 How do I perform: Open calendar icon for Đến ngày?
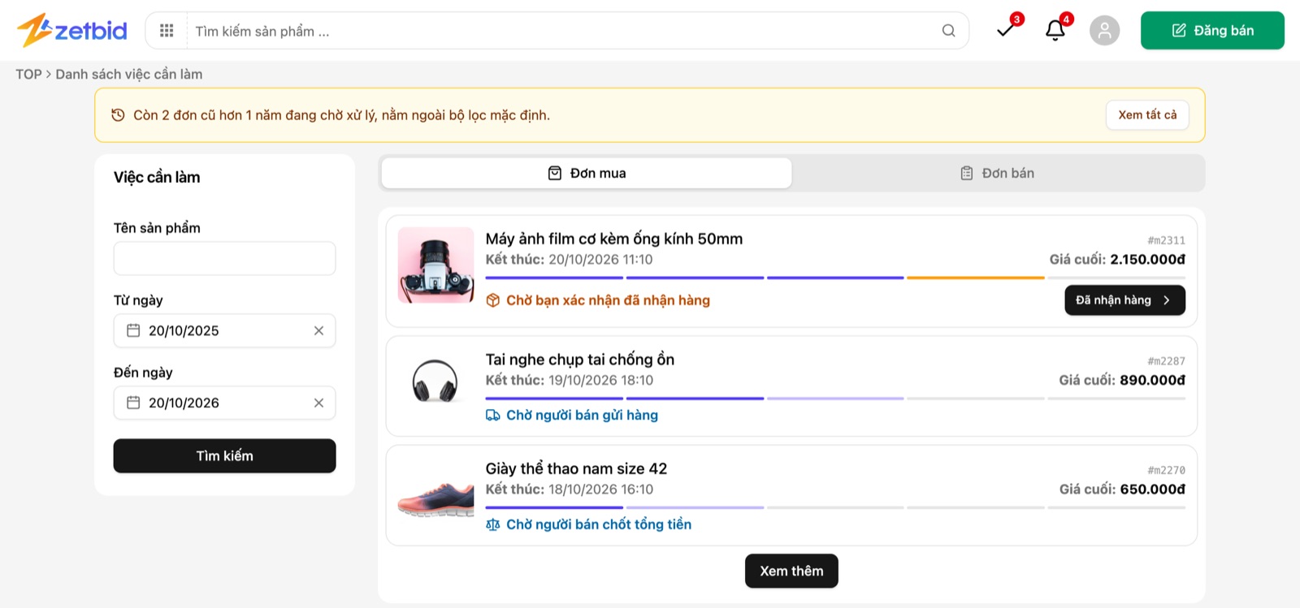[134, 403]
